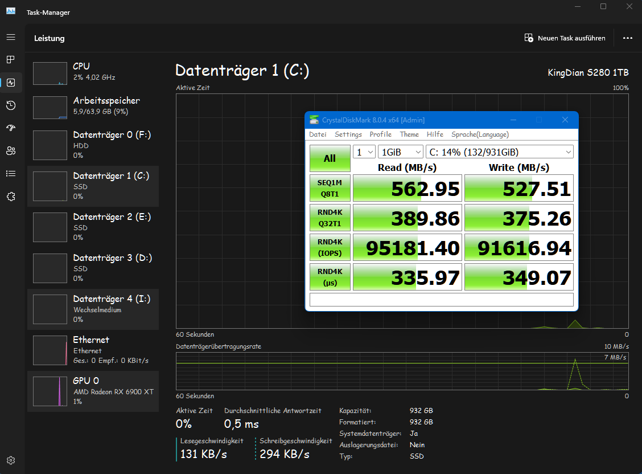Open Profile menu in CrystalDiskMark
The height and width of the screenshot is (474, 642).
pos(380,134)
